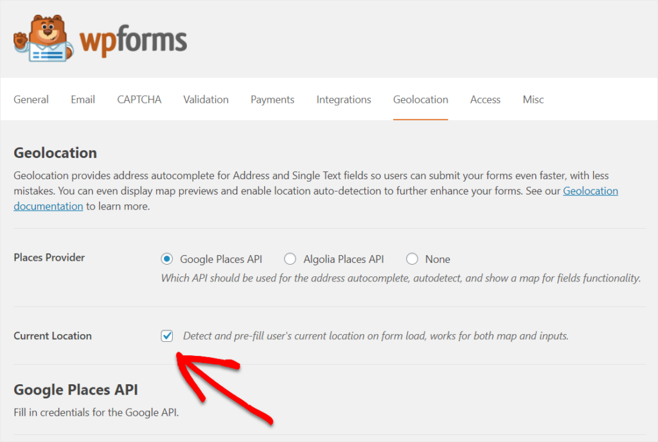Uncheck the Current Location detection checkbox
The image size is (658, 442).
(x=167, y=336)
